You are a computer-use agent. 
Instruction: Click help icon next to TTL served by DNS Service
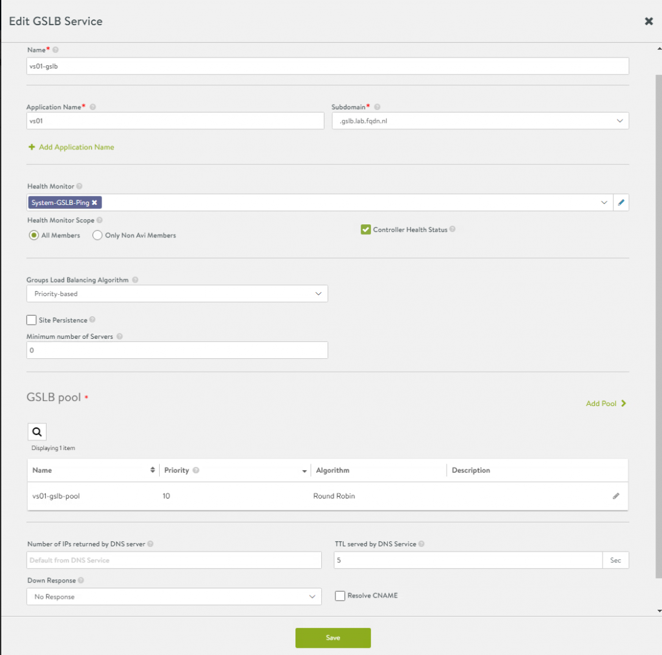pos(422,544)
